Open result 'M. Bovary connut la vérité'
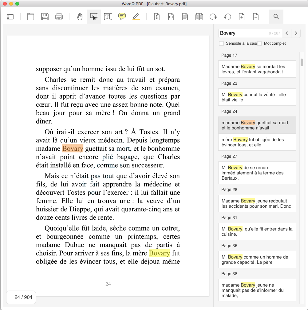308x310 pixels. [x=257, y=97]
